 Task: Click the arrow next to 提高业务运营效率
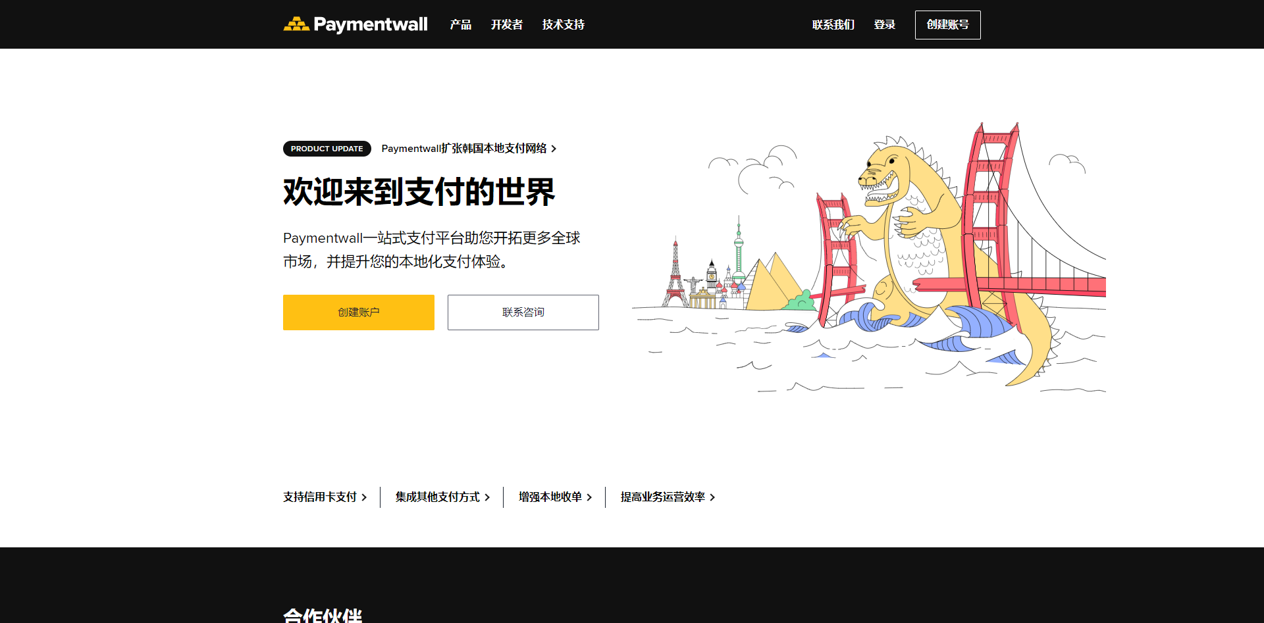pyautogui.click(x=712, y=497)
